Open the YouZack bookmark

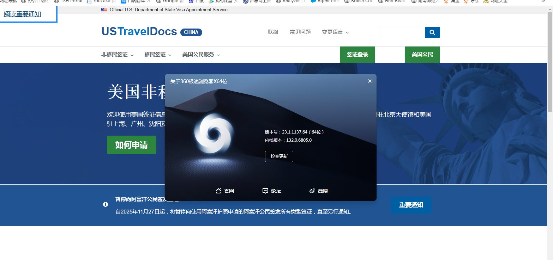[101, 1]
